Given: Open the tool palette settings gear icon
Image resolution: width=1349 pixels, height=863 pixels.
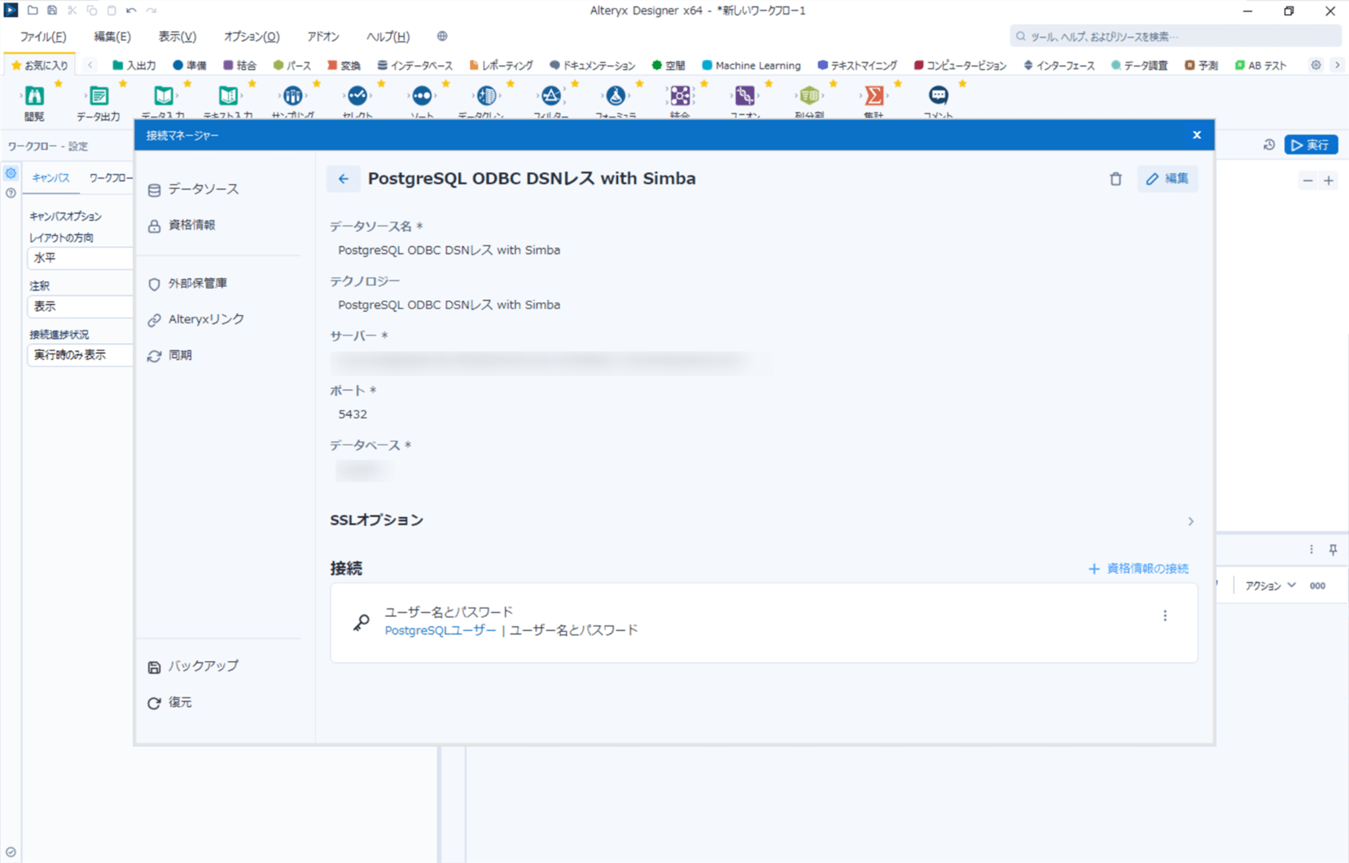Looking at the screenshot, I should click(x=1315, y=65).
